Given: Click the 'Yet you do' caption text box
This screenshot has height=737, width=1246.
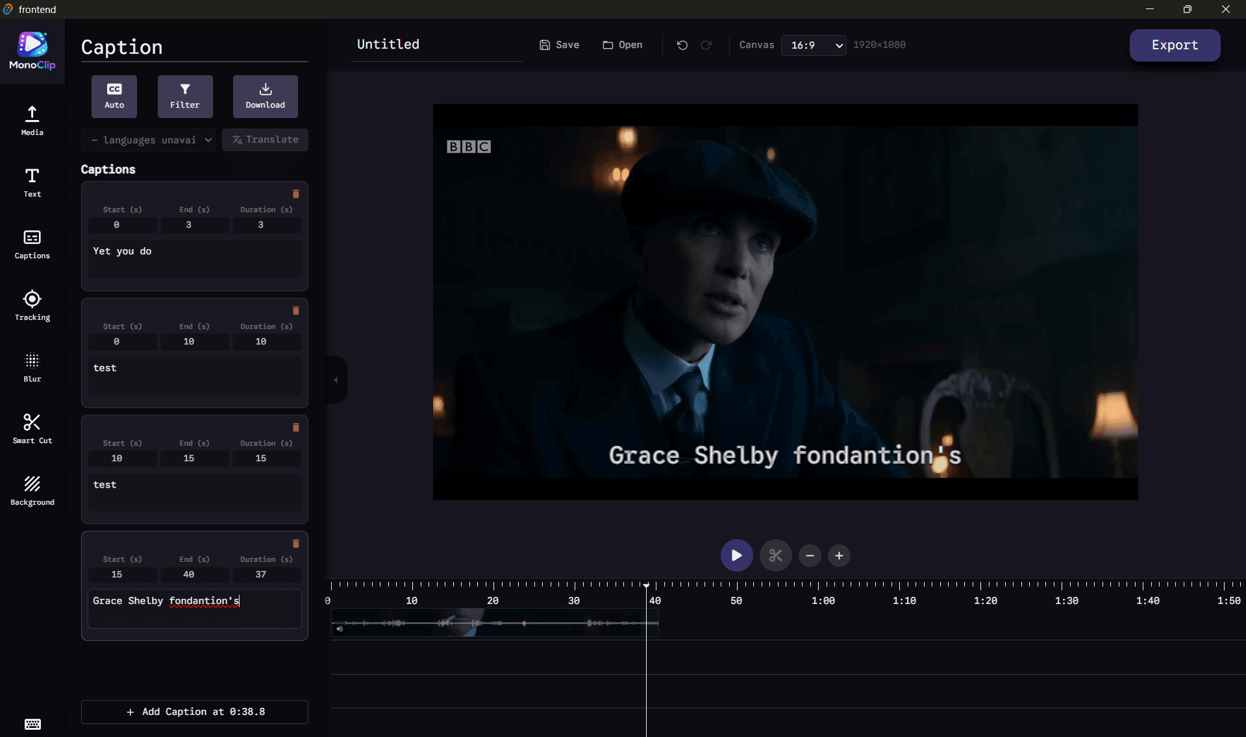Looking at the screenshot, I should pyautogui.click(x=195, y=260).
